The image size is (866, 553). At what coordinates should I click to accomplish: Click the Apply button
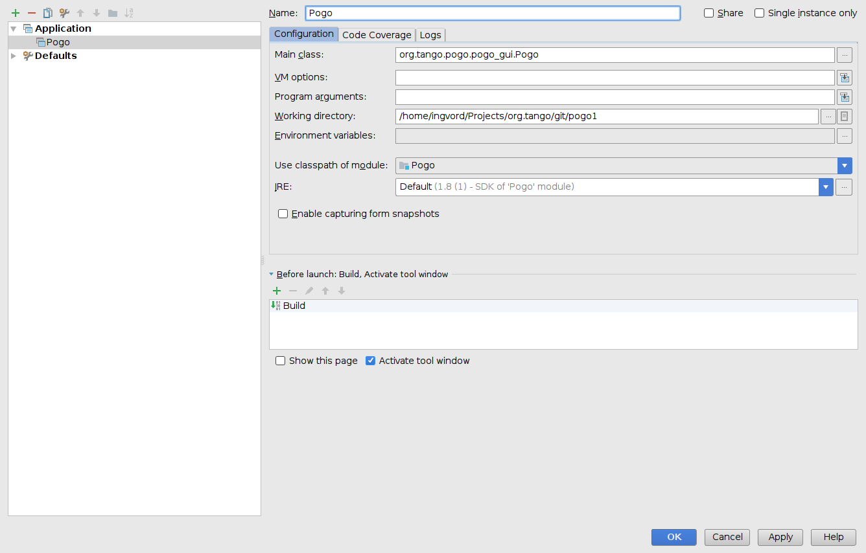pyautogui.click(x=780, y=537)
